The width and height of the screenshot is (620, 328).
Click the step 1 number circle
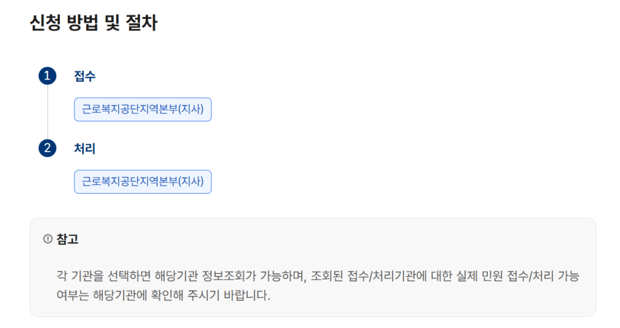(47, 76)
